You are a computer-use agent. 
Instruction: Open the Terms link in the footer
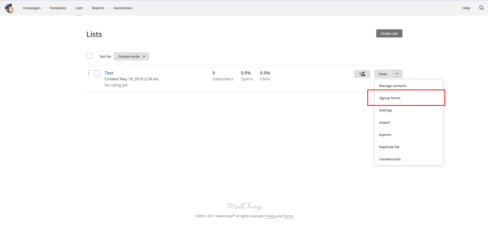click(288, 216)
